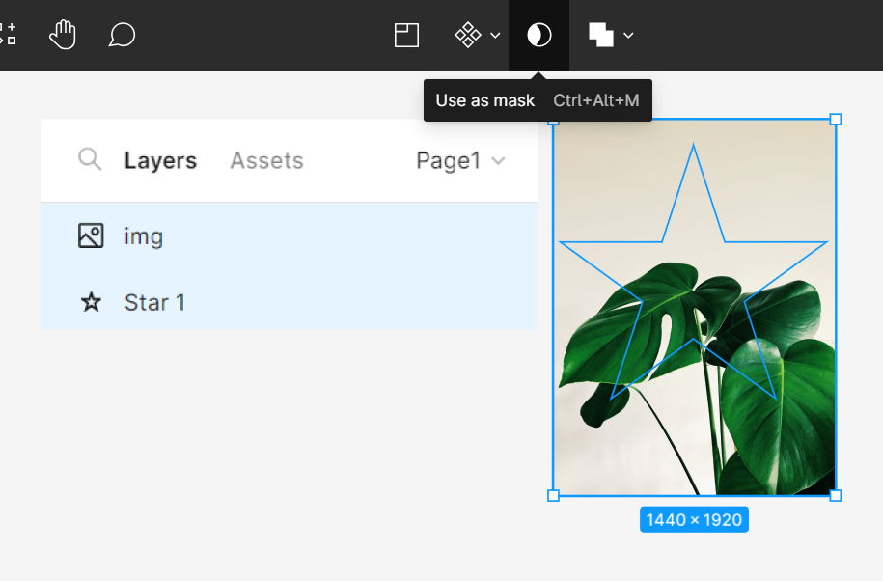The image size is (883, 581).
Task: Open the component options chevron
Action: (495, 36)
